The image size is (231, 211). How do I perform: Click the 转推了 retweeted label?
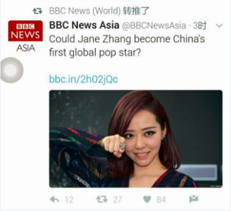(x=136, y=11)
